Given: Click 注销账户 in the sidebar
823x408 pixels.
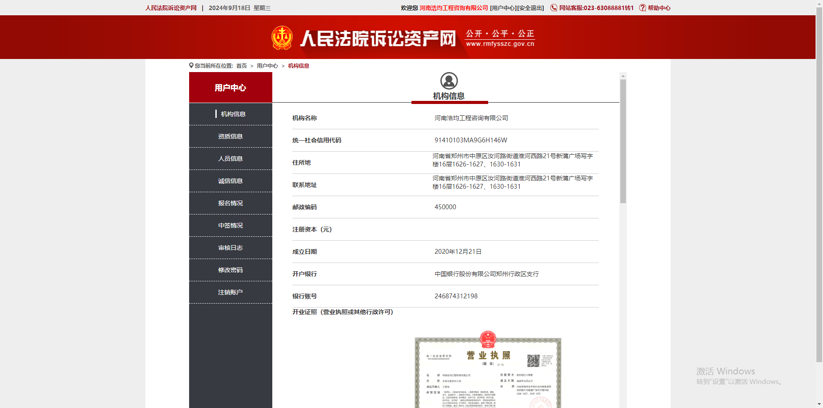Looking at the screenshot, I should pyautogui.click(x=230, y=292).
